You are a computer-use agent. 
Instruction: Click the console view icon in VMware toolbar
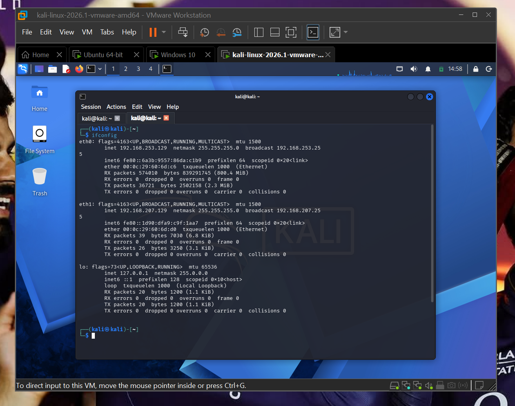313,32
